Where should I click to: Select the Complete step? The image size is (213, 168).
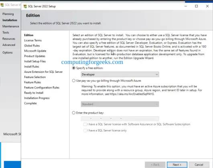click(30, 103)
